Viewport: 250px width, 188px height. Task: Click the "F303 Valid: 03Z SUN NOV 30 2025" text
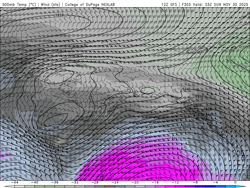215,4
